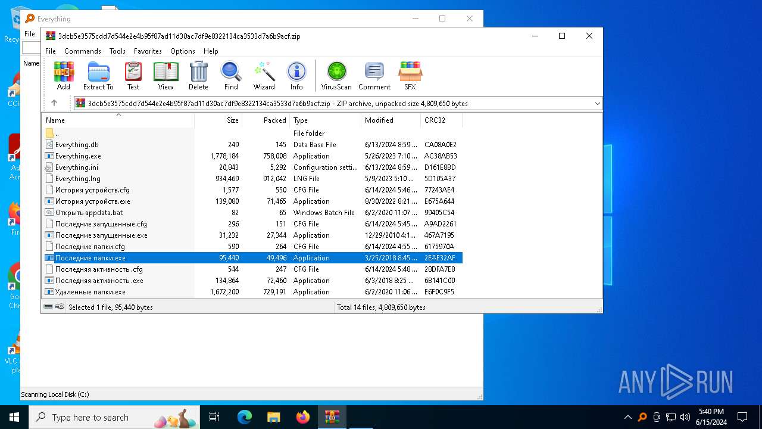This screenshot has width=762, height=429.
Task: Sort by the Name column header
Action: point(118,120)
